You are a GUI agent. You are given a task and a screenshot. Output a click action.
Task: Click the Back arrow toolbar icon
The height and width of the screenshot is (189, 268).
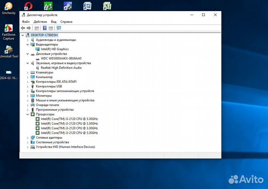click(23, 28)
